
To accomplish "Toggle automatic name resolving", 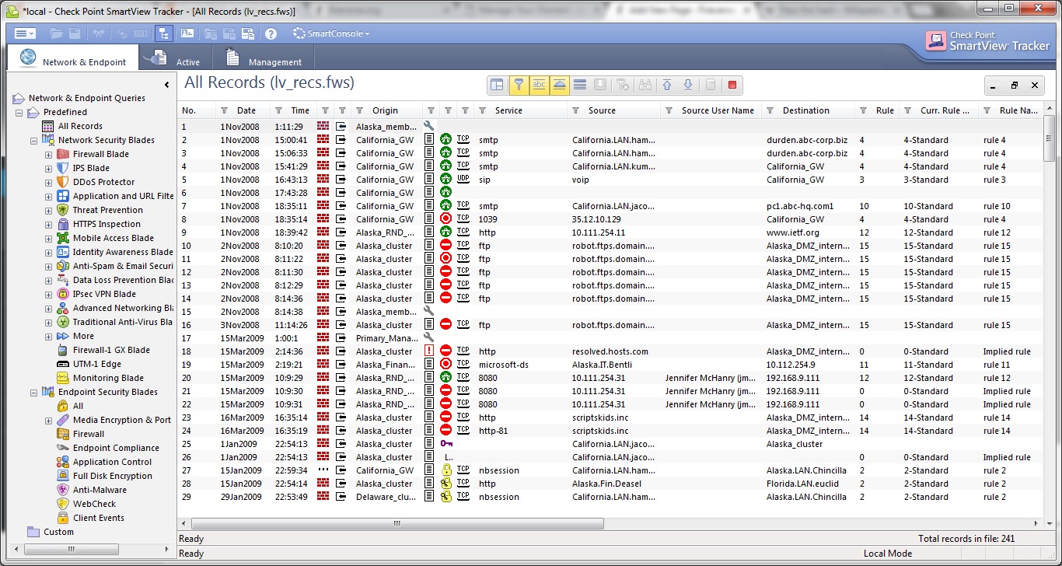I will 539,85.
